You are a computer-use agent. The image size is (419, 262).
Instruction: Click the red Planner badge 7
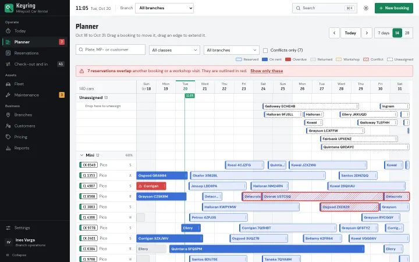coord(62,42)
